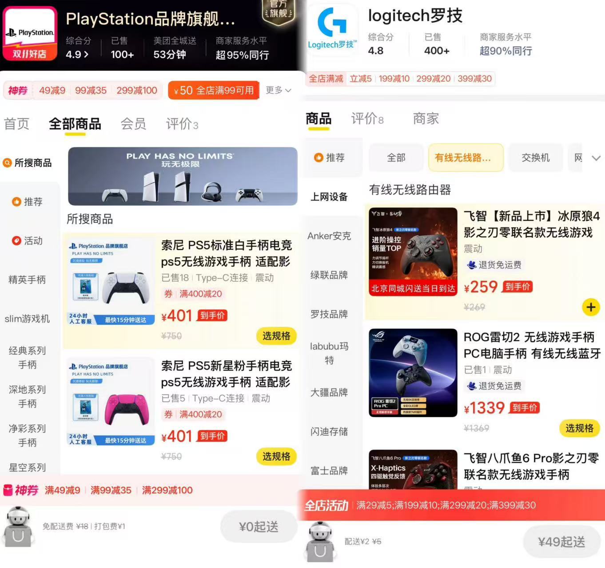Select 推荐 in the PlayStation store sidebar
Image resolution: width=605 pixels, height=568 pixels.
coord(28,202)
